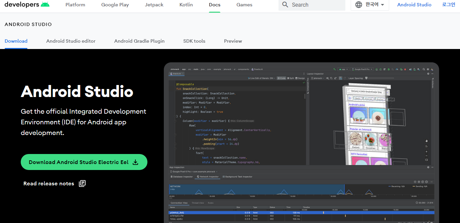Click the red stop icon in IDE toolbar image
Image resolution: width=460 pixels, height=223 pixels.
coord(405,69)
